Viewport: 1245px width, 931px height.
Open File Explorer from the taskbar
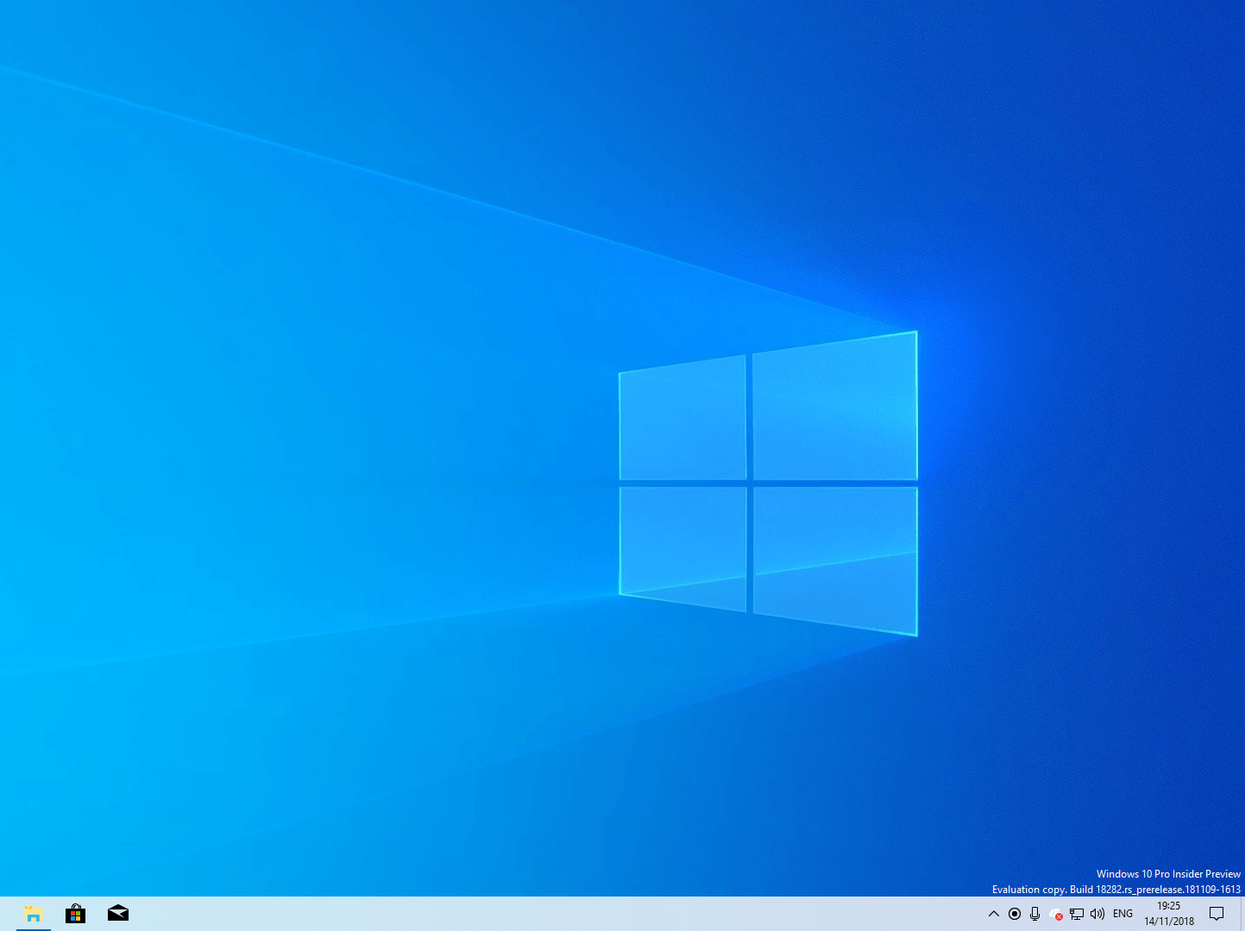[34, 914]
